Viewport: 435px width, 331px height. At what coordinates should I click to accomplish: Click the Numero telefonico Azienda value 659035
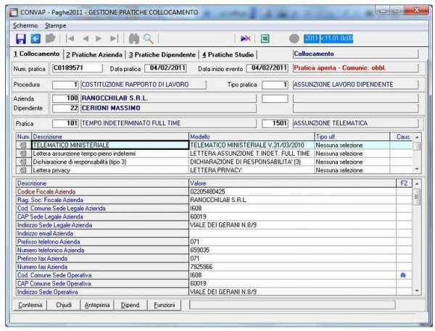[x=292, y=250]
